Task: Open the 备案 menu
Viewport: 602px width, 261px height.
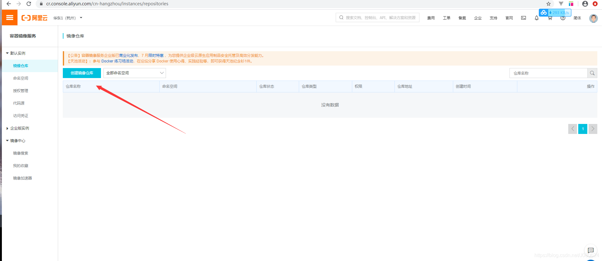Action: pos(462,18)
